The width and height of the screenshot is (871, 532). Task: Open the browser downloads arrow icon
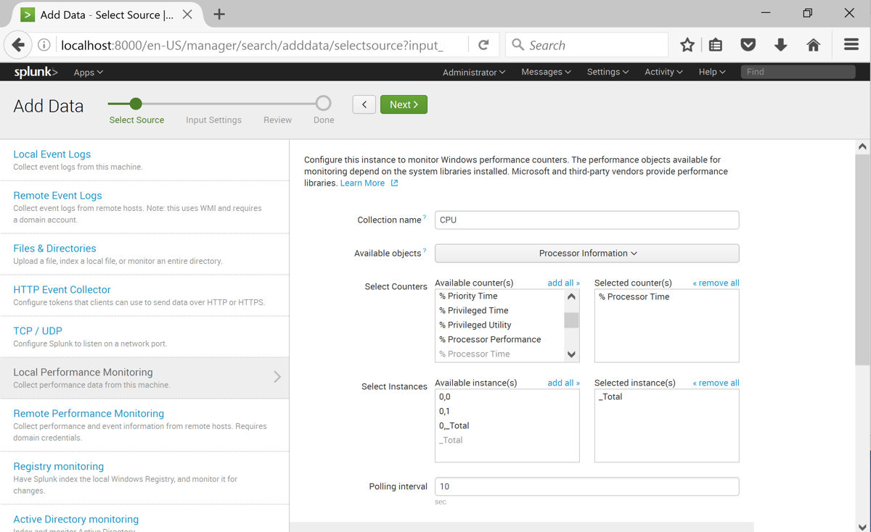coord(781,45)
